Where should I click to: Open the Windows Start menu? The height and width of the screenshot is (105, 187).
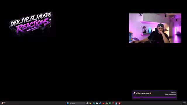(67, 103)
